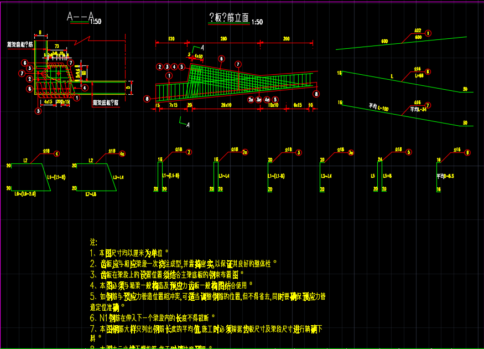Click rebar callout circle 1 beside 600 label
Viewport: 484px width, 349px height.
click(428, 34)
